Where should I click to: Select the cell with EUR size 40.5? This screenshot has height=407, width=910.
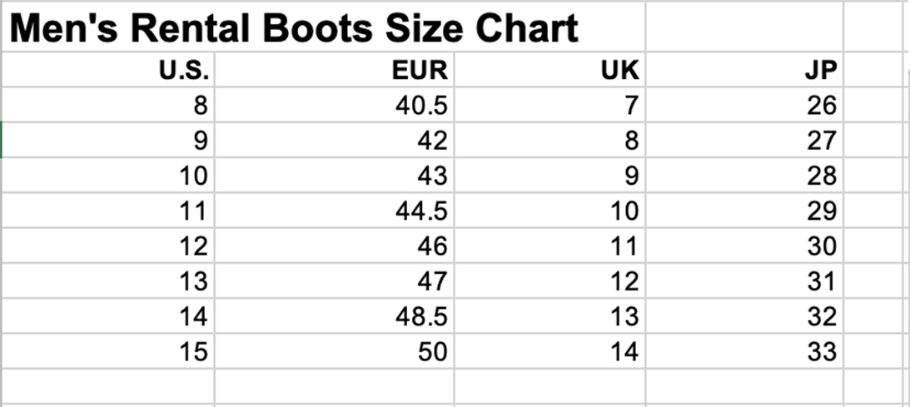pyautogui.click(x=335, y=105)
